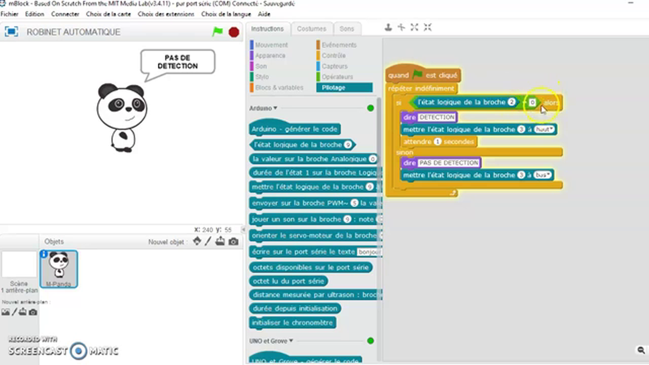649x365 pixels.
Task: Open the Connecter menu
Action: pos(65,14)
